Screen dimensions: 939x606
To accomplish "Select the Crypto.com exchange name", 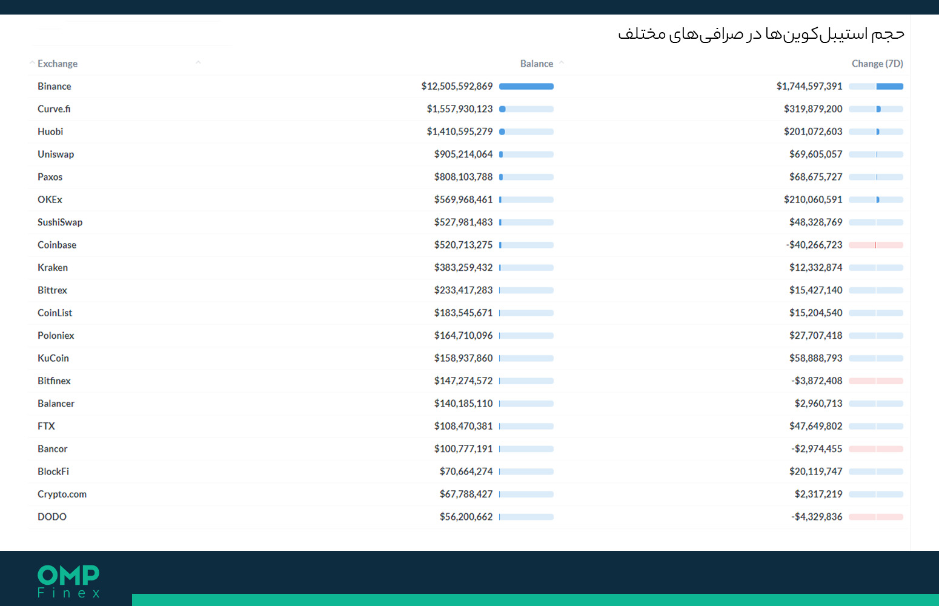I will point(62,494).
